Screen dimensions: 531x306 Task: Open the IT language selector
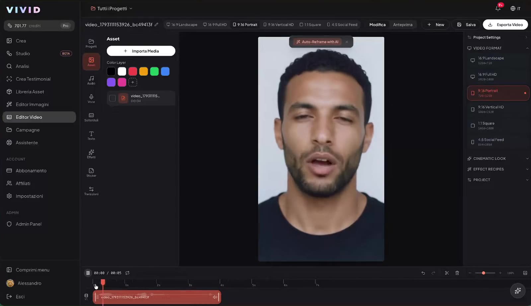click(x=515, y=8)
